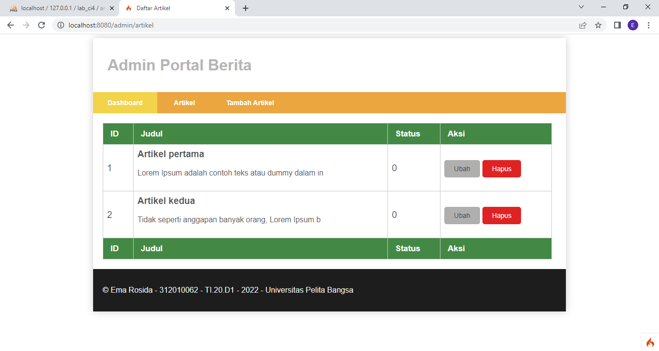Open the browser side panel icon
The image size is (659, 351).
(617, 25)
